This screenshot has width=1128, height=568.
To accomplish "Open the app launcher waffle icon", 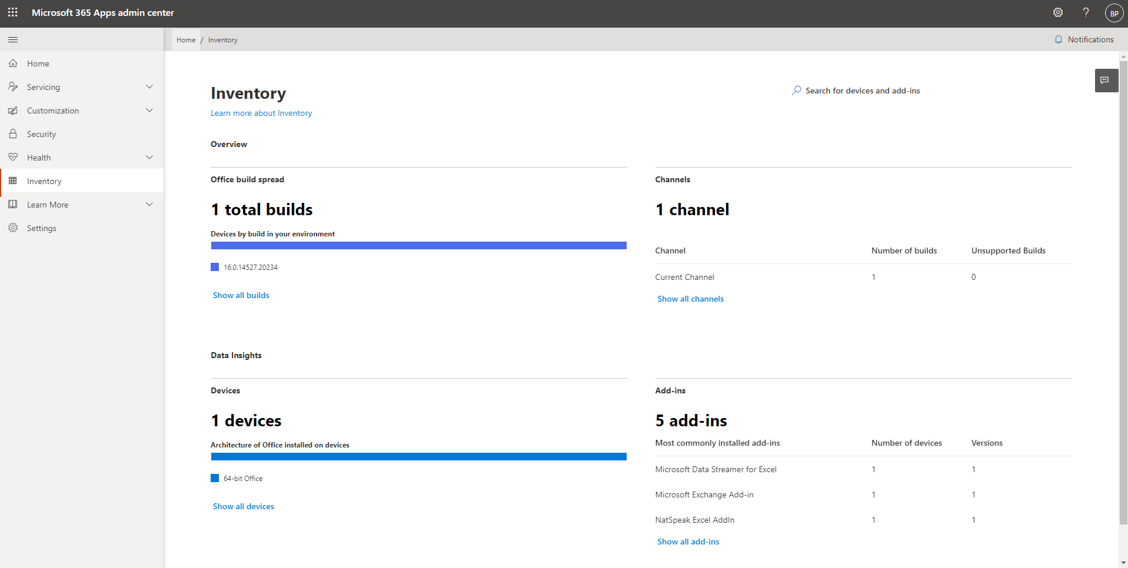I will click(13, 12).
